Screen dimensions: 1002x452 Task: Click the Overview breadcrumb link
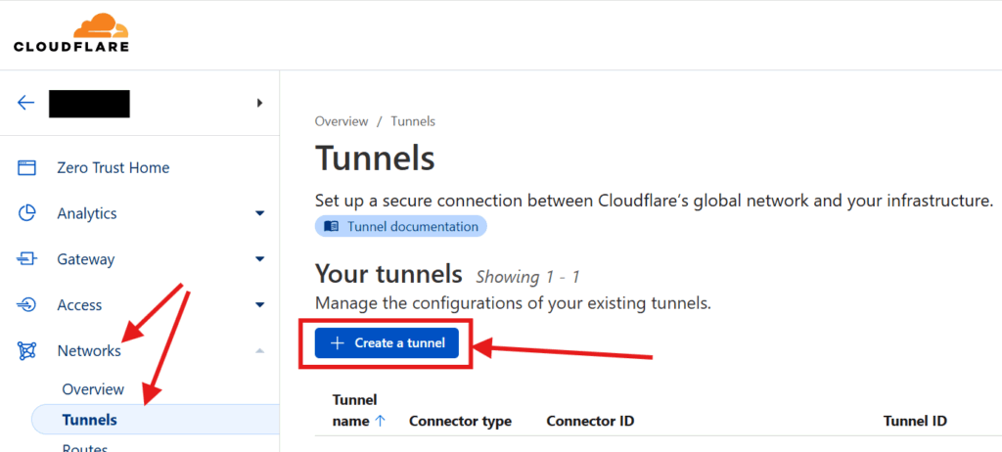(x=342, y=121)
